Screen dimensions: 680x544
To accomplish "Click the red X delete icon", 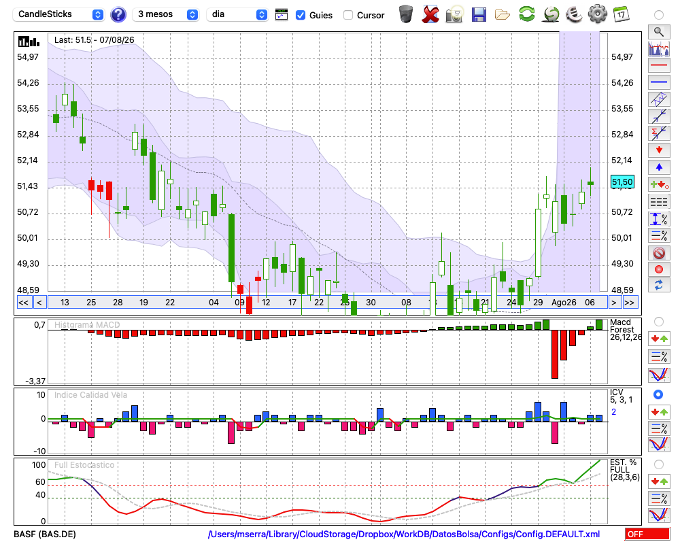I will pyautogui.click(x=430, y=15).
